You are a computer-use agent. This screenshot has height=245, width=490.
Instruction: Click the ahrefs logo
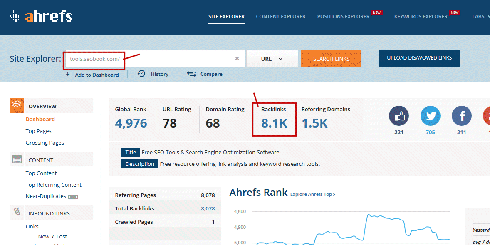click(x=41, y=16)
